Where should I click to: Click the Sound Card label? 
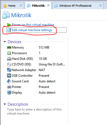pos(20,81)
